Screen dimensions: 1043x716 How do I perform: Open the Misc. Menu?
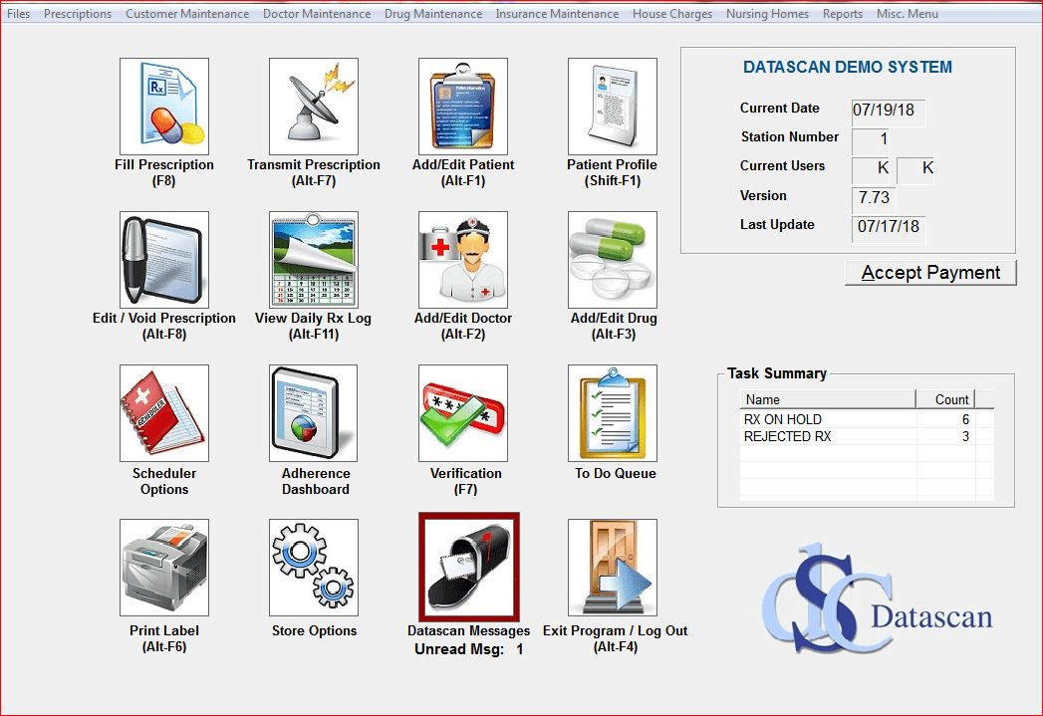click(x=908, y=13)
